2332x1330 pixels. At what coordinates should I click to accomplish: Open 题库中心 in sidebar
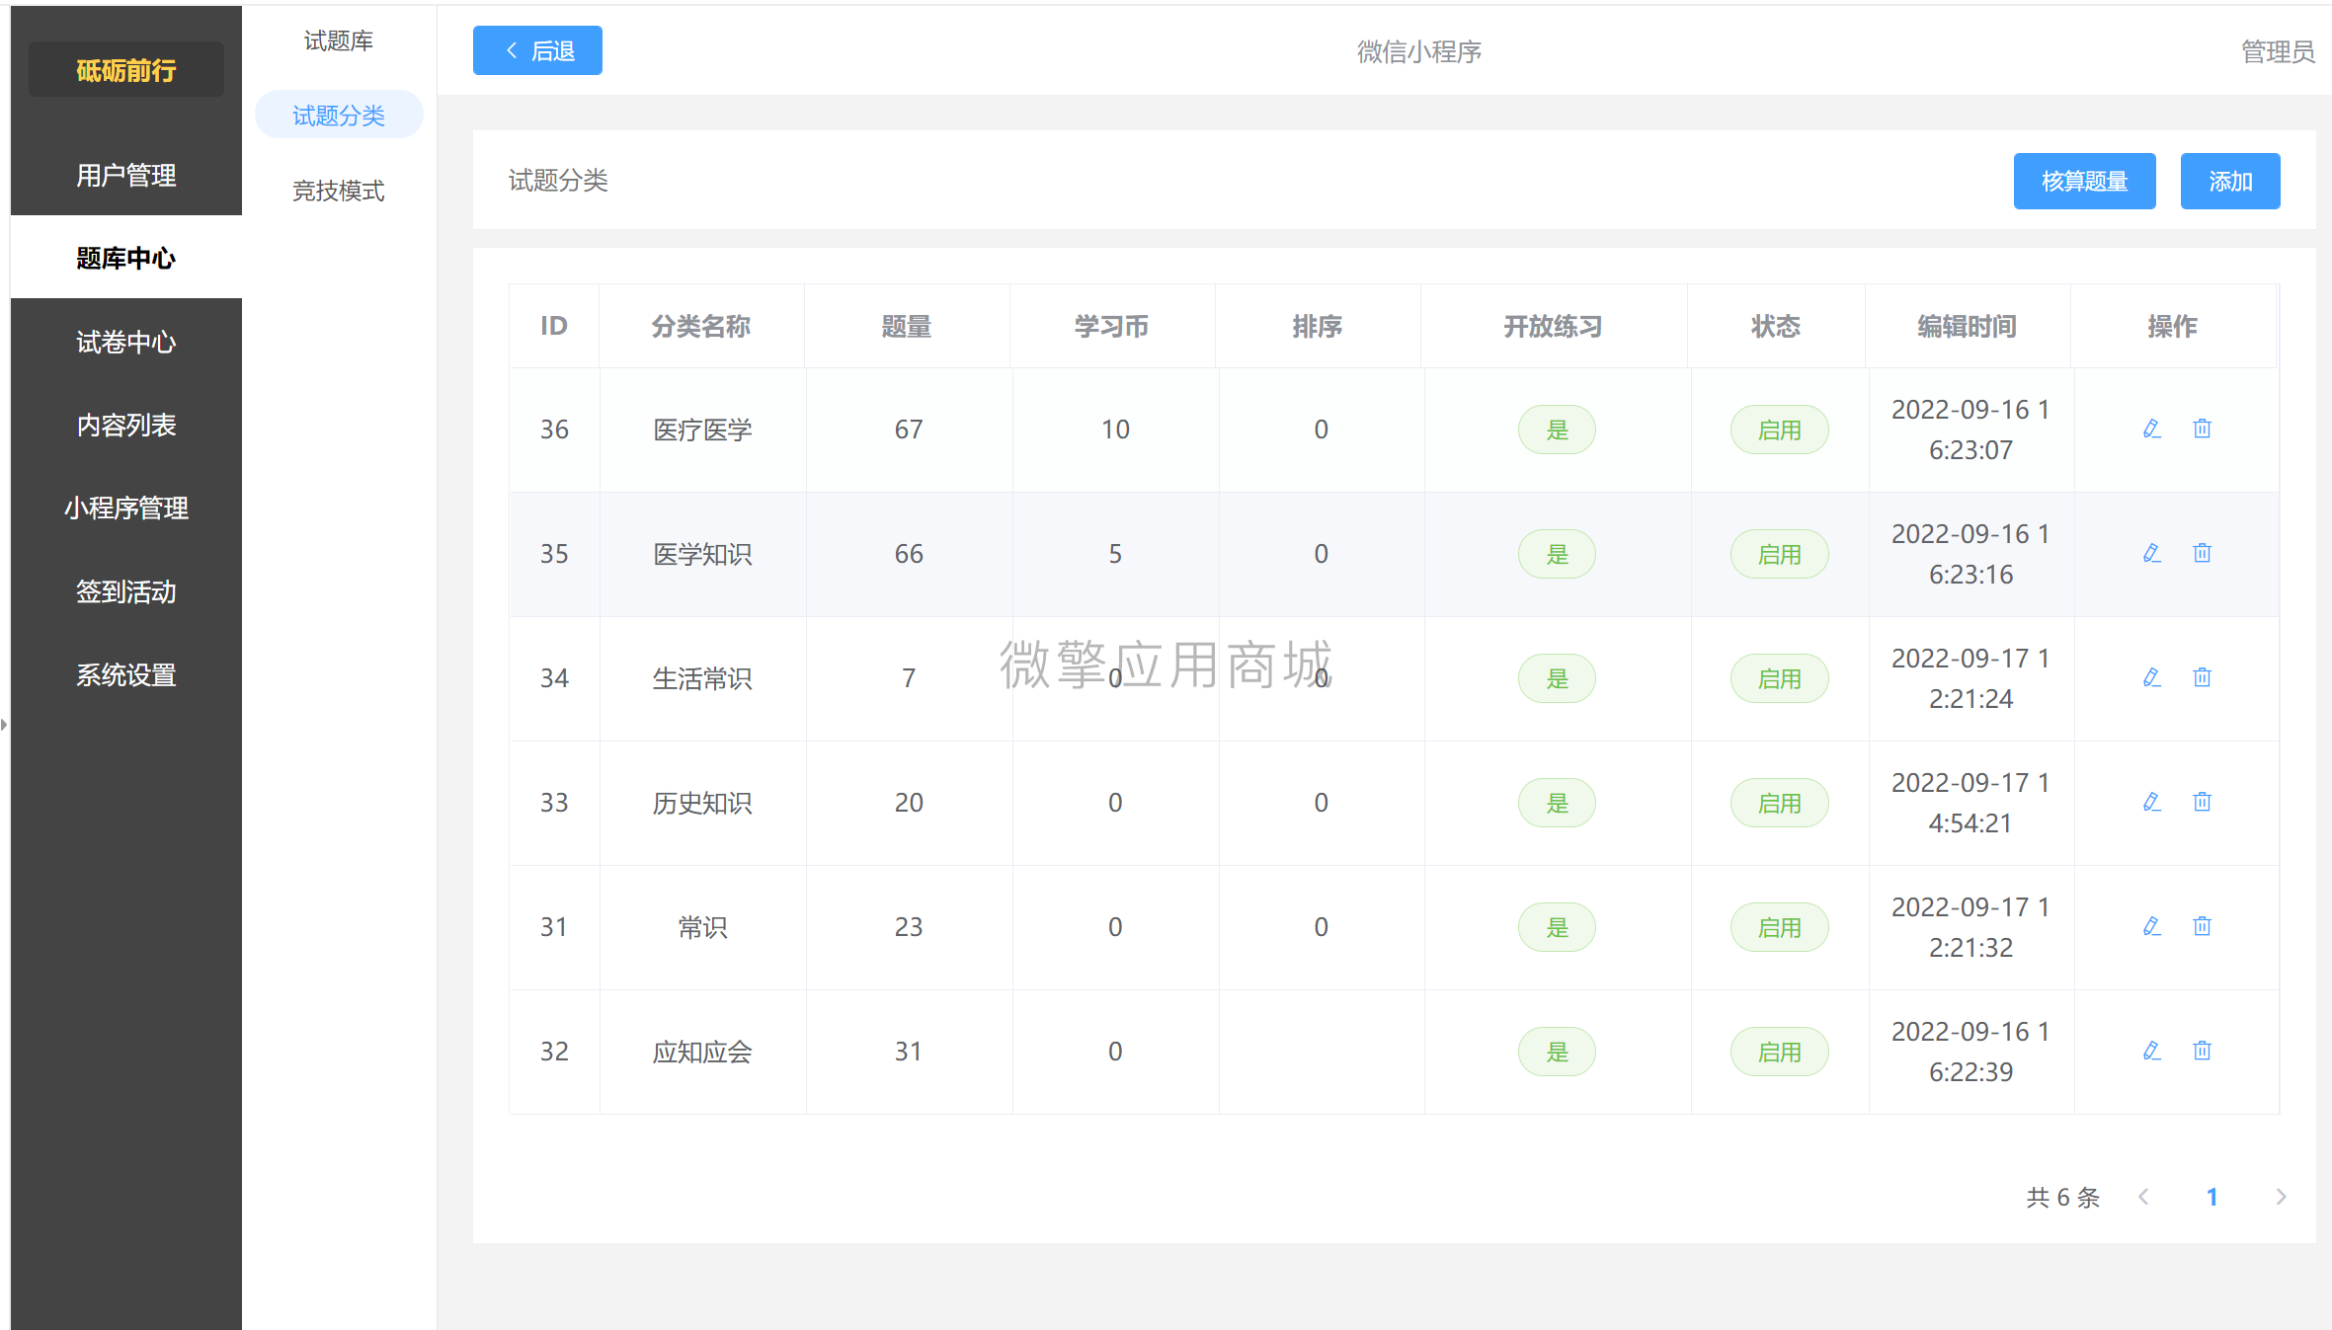pos(126,258)
